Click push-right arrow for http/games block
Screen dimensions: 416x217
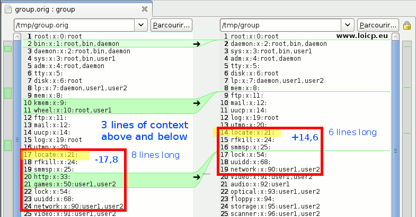click(197, 176)
